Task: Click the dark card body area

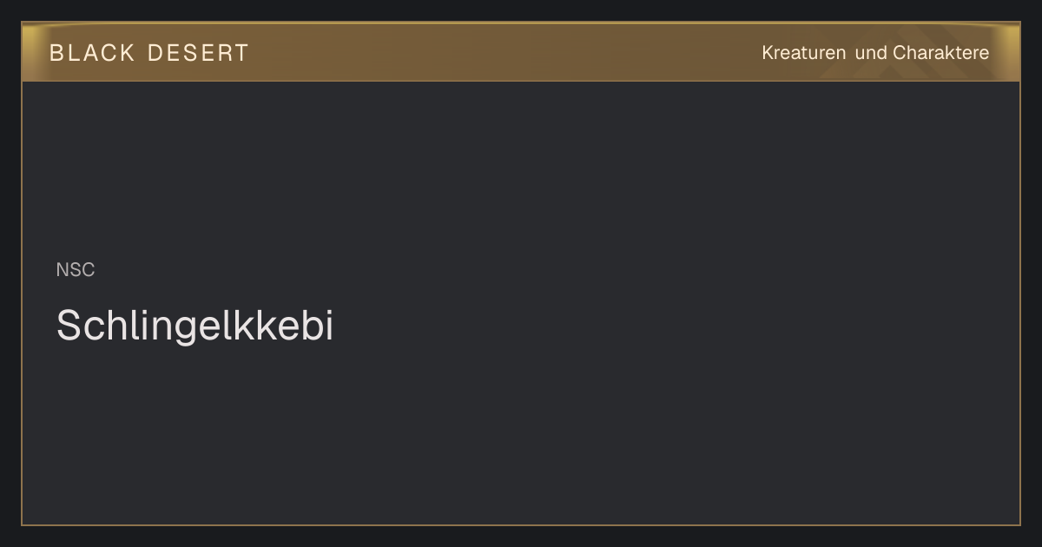Action: point(521,303)
